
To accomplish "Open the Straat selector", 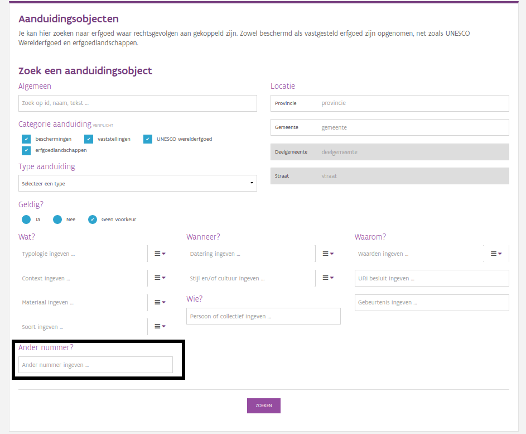I will [390, 176].
